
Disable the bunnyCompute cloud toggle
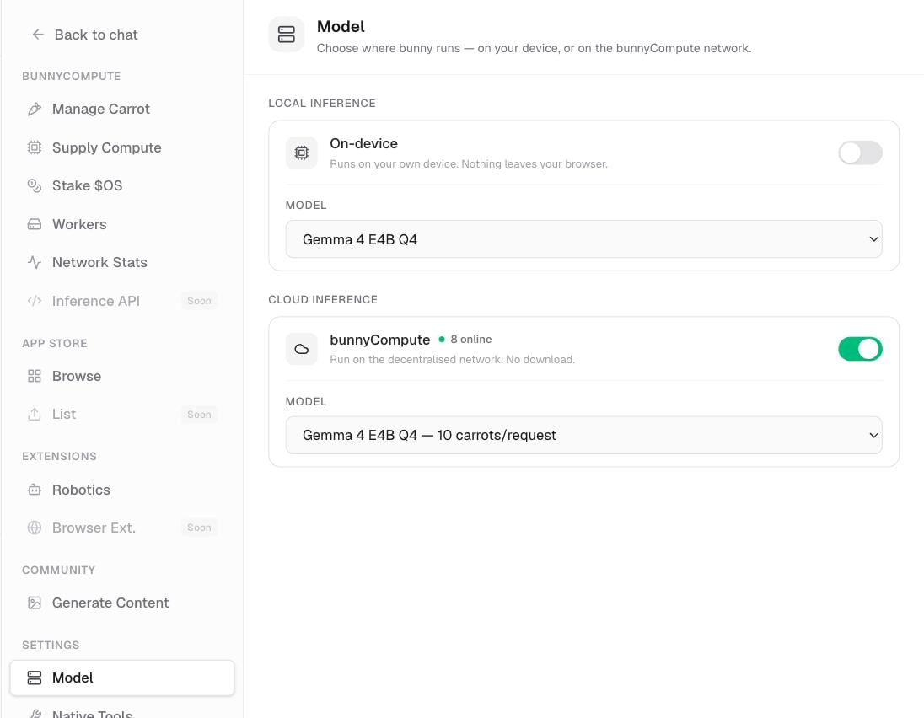(860, 349)
